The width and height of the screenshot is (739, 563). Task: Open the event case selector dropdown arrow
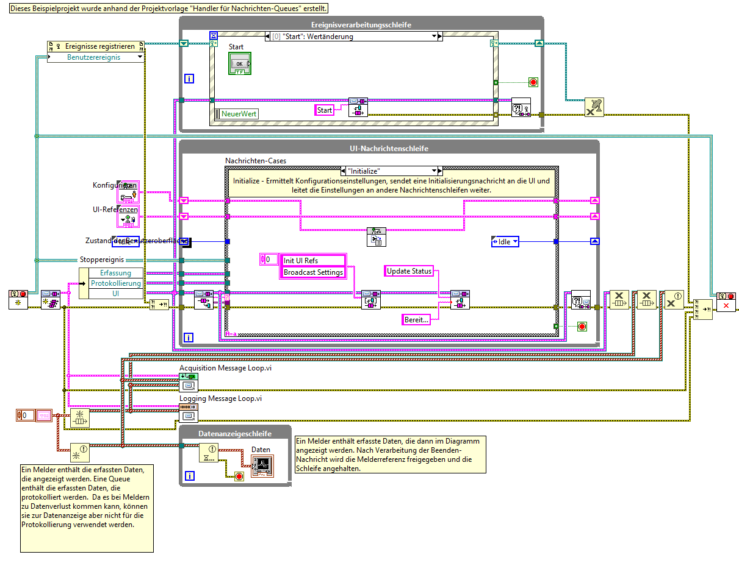[x=434, y=37]
